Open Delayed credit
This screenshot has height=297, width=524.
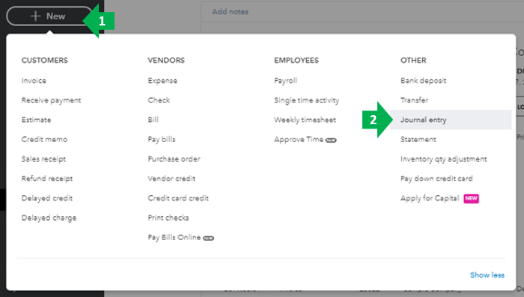46,198
